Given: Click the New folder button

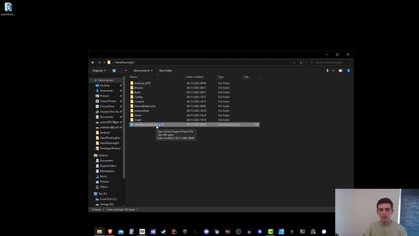Looking at the screenshot, I should (166, 70).
